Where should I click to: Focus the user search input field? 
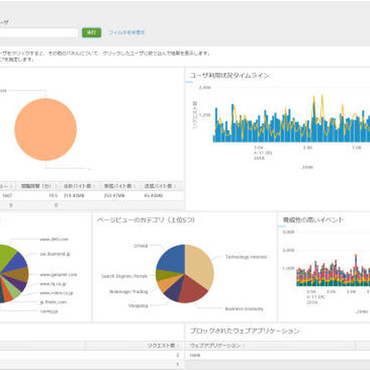coord(39,32)
